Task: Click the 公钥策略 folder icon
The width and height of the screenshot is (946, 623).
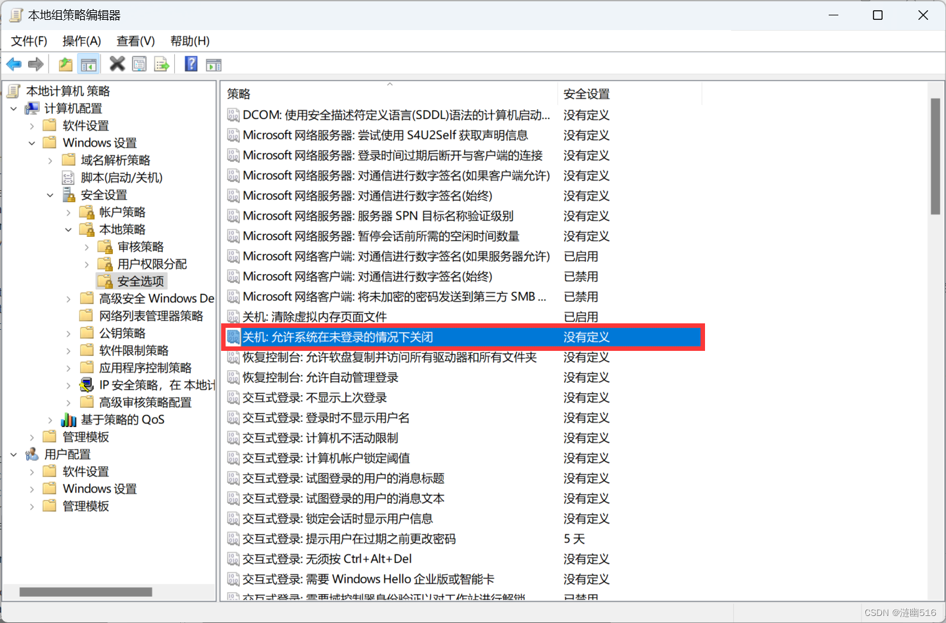Action: (x=87, y=333)
